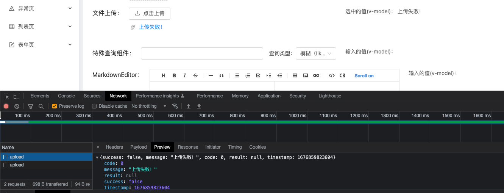Activate DevTools inspect element picker
Image resolution: width=504 pixels, height=193 pixels.
click(6, 96)
